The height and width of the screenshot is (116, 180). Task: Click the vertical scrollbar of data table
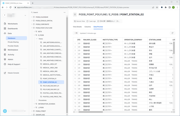pyautogui.click(x=174, y=48)
